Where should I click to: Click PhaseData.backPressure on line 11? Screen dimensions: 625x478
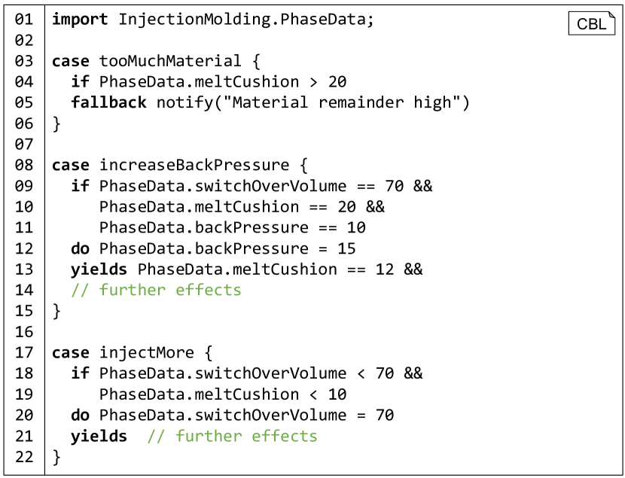tap(203, 227)
